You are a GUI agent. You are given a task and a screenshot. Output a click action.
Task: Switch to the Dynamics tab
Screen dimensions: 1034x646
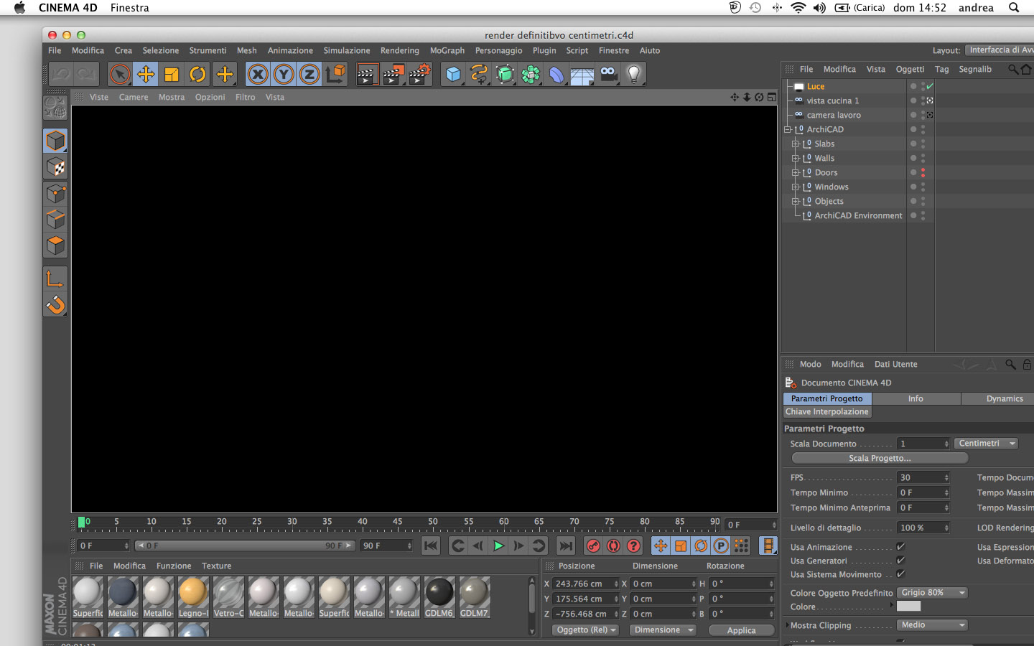click(x=1004, y=398)
